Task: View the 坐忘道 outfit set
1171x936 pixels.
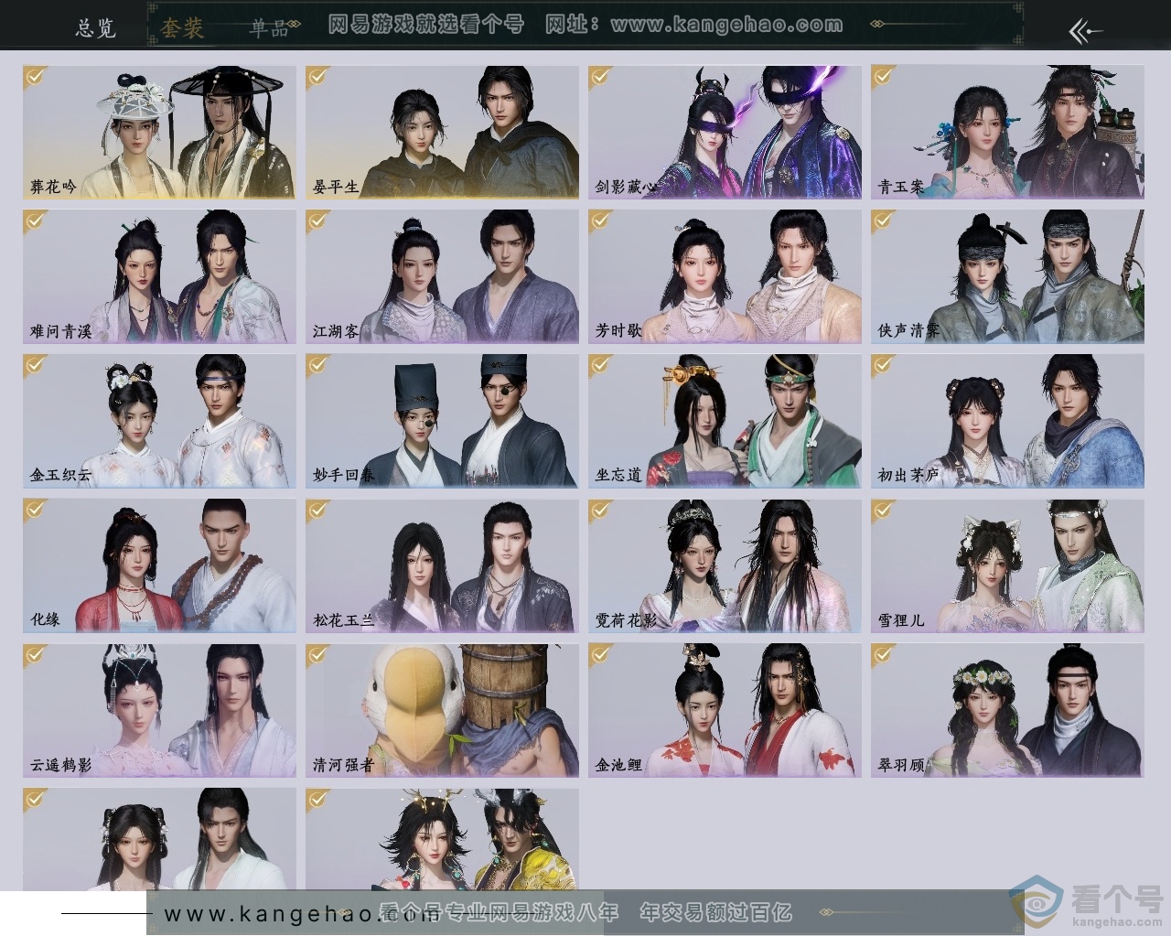Action: tap(725, 421)
